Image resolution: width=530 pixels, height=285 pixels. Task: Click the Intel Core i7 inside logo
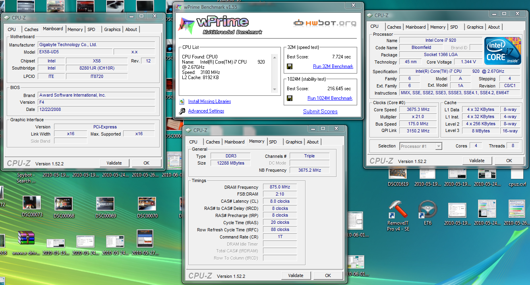click(x=503, y=50)
